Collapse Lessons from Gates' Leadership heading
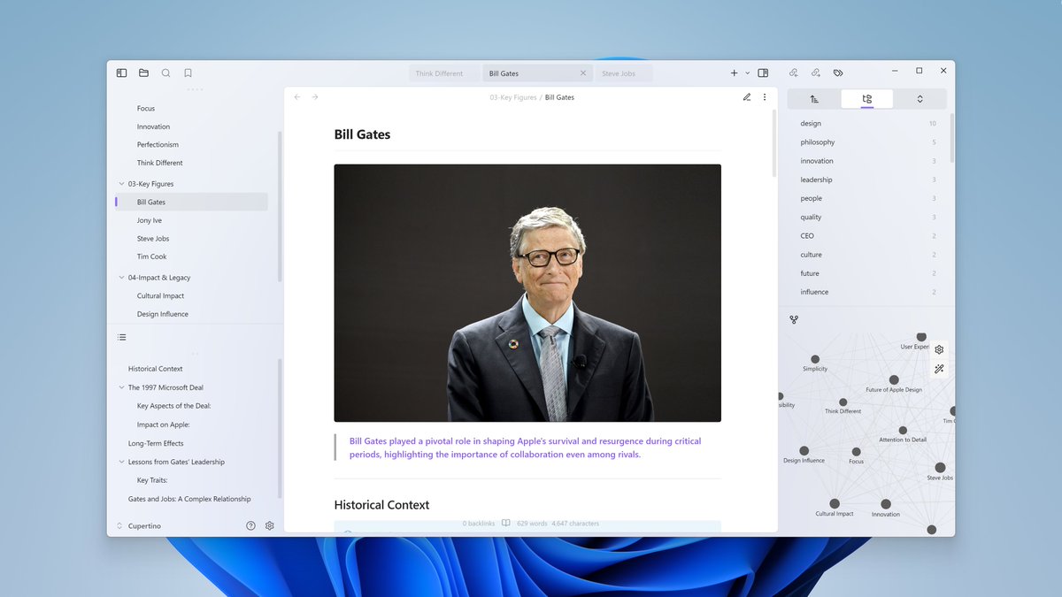The width and height of the screenshot is (1062, 597). tap(121, 462)
